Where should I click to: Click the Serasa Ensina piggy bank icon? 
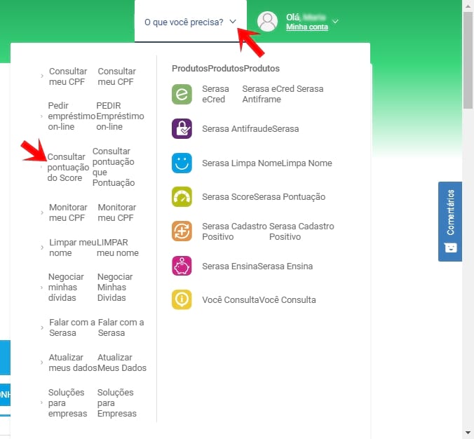pyautogui.click(x=182, y=266)
